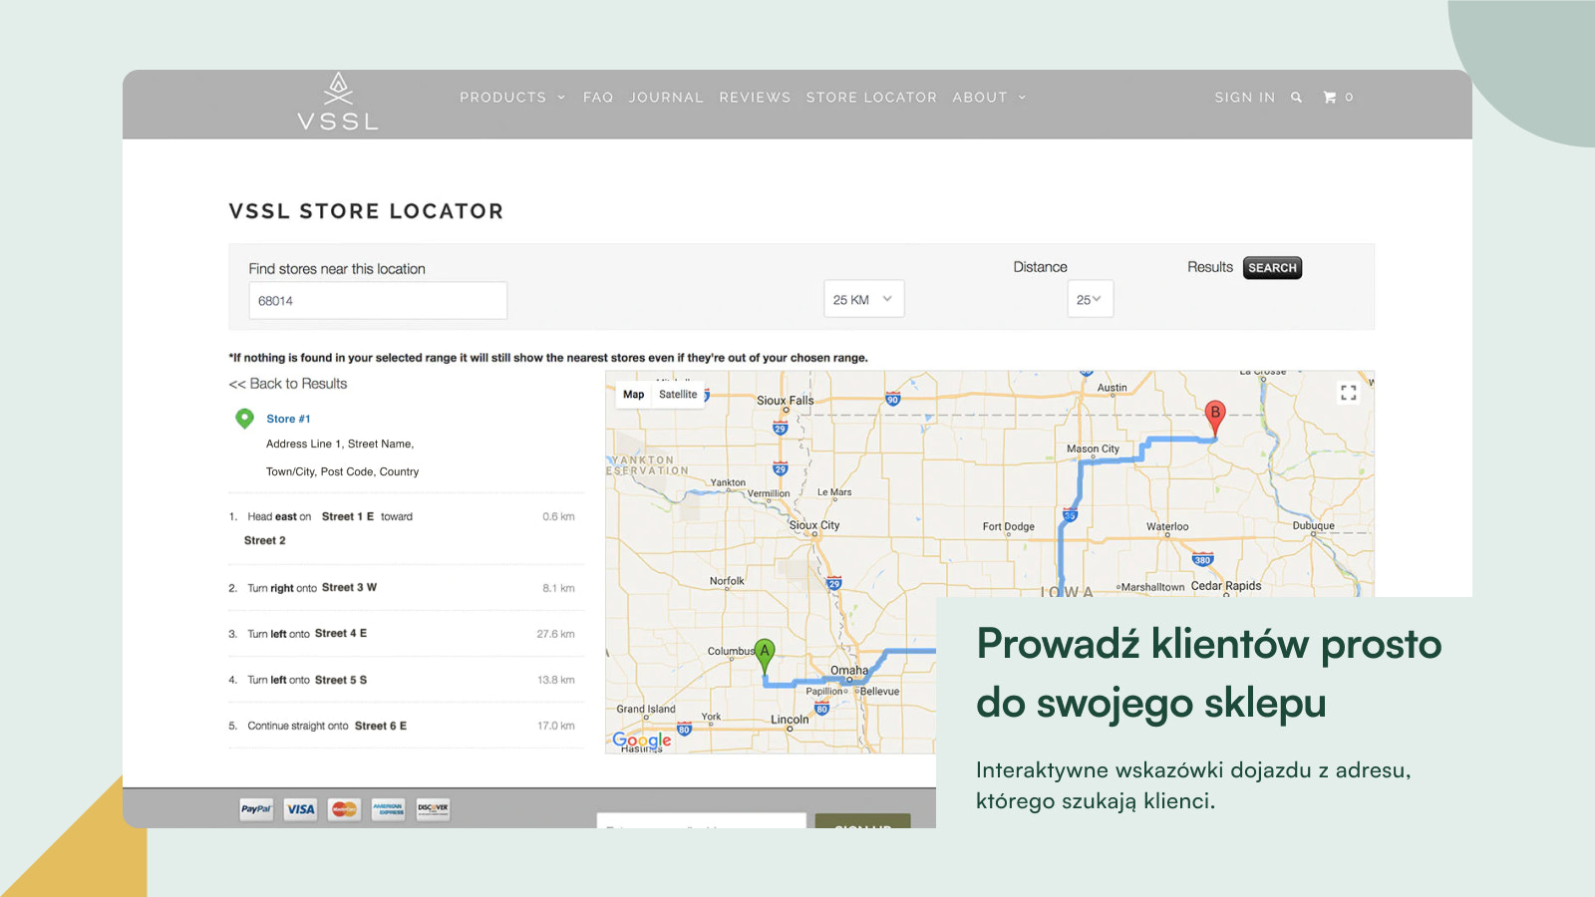Open the shopping cart icon
Image resolution: width=1595 pixels, height=897 pixels.
pyautogui.click(x=1329, y=98)
